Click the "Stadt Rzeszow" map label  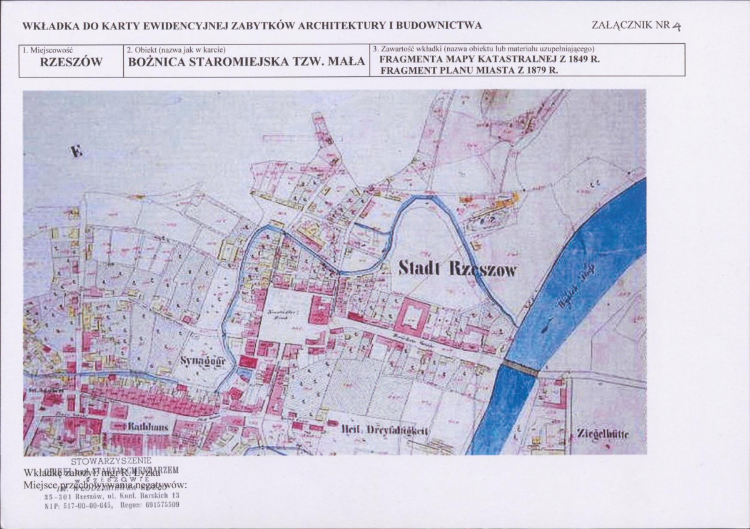click(458, 269)
